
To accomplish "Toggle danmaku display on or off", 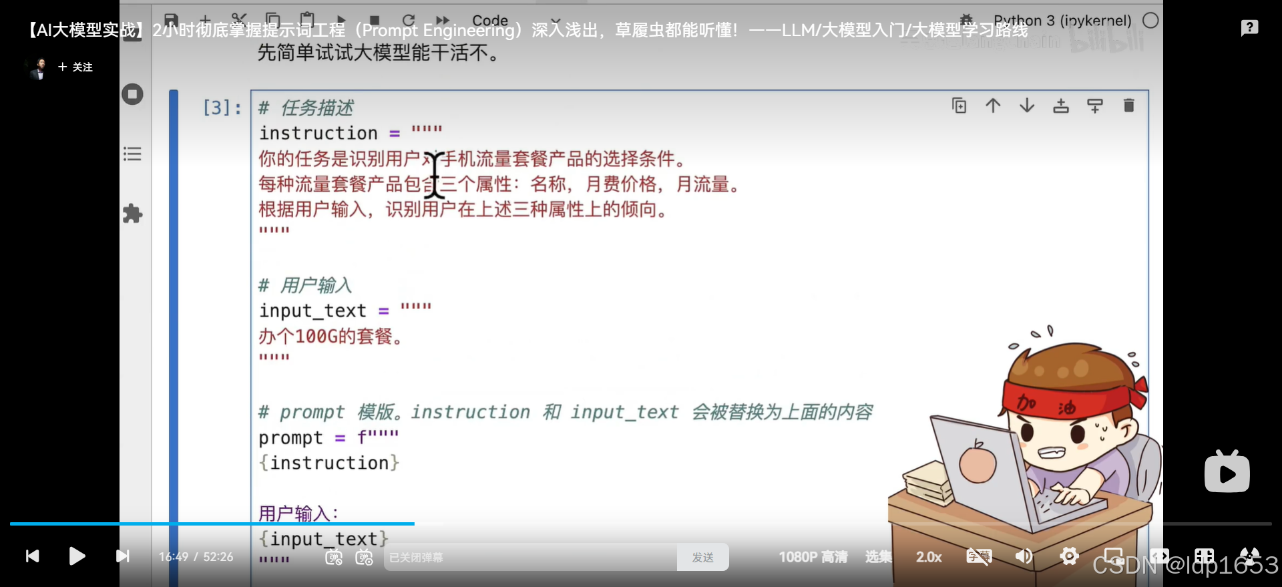I will 333,557.
